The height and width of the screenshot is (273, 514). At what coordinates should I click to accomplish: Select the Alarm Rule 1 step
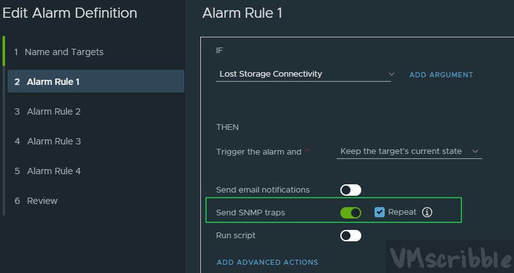coord(53,82)
